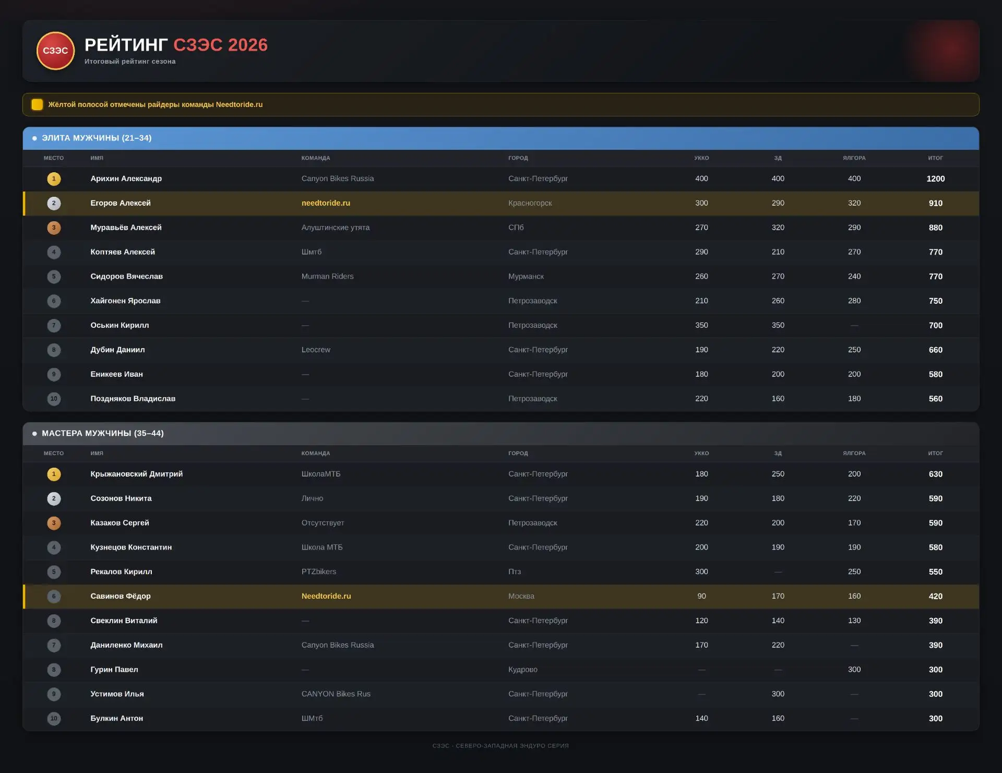Click the name Арихин Александр

[x=126, y=179]
